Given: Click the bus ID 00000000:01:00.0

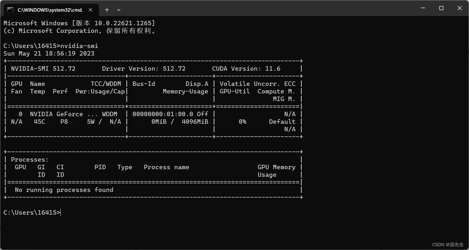Looking at the screenshot, I should coord(163,114).
